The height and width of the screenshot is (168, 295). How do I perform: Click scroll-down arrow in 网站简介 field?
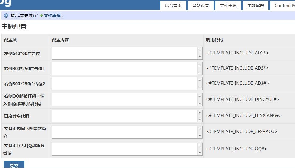click(x=200, y=136)
